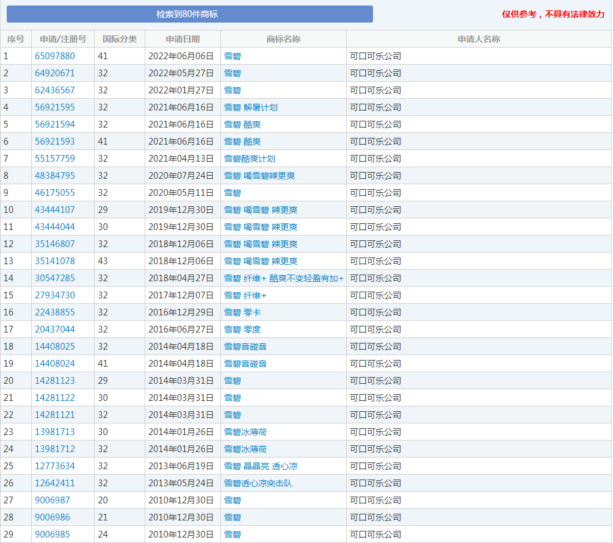Click trademark 雪碧 in row 1
This screenshot has height=543, width=613.
(232, 56)
